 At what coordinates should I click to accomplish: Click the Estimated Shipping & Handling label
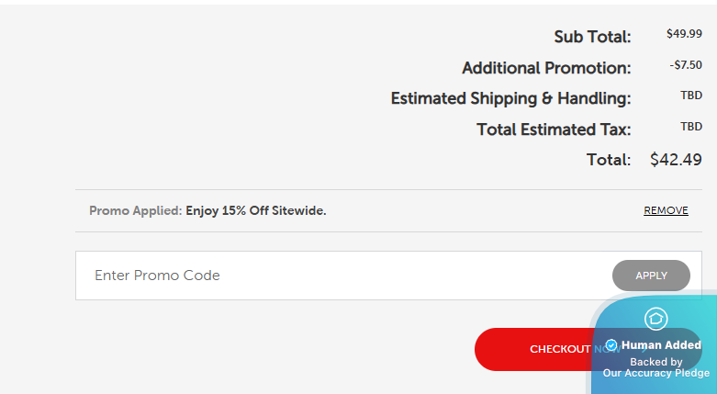tap(510, 98)
